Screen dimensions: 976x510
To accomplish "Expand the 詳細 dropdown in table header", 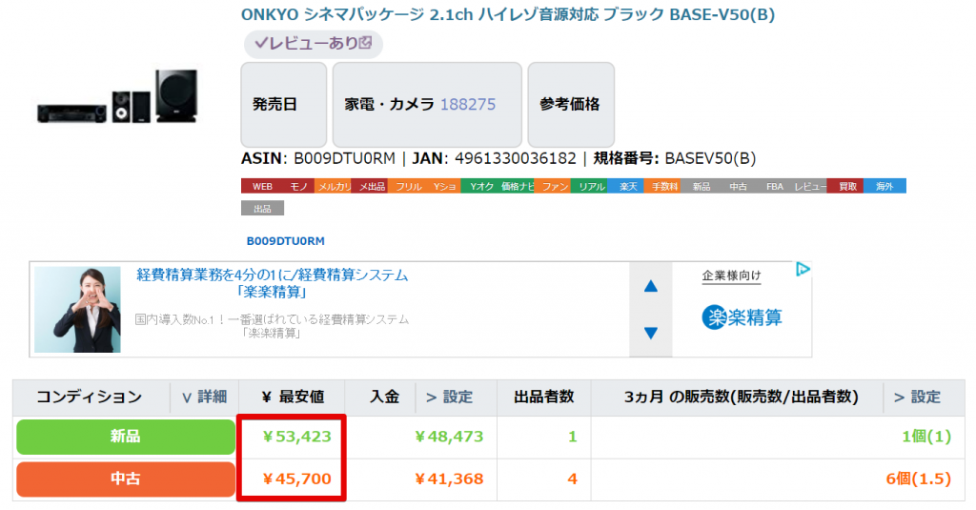I will click(204, 397).
